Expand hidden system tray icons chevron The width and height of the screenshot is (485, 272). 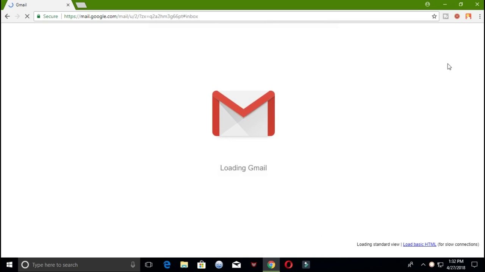pyautogui.click(x=423, y=265)
